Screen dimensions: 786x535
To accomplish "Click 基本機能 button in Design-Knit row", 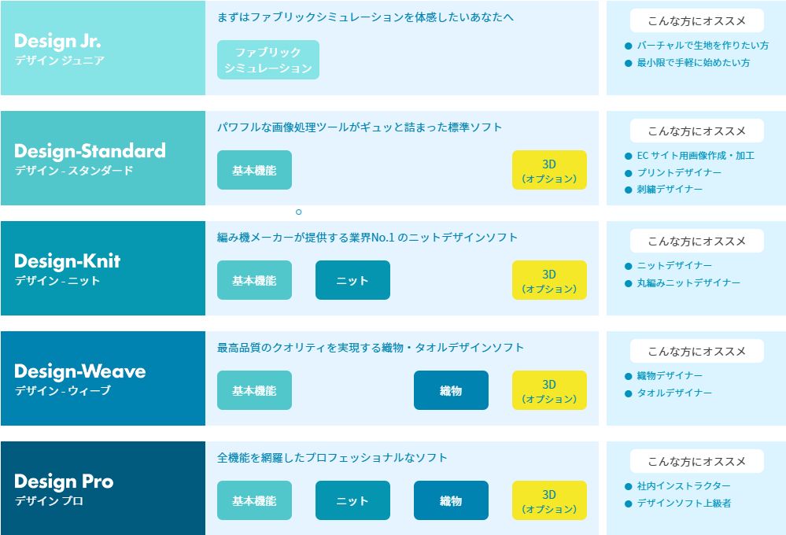I will pos(254,280).
